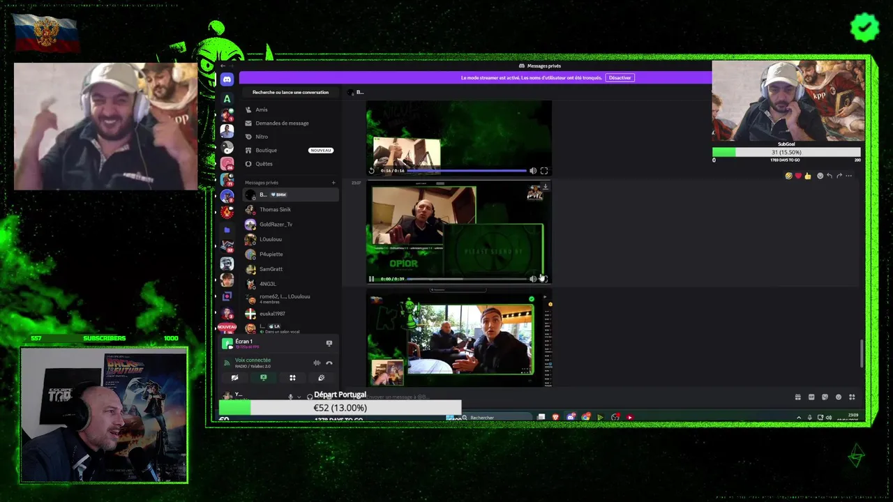Viewport: 893px width, 502px height.
Task: Download the second video via download icon
Action: 545,186
